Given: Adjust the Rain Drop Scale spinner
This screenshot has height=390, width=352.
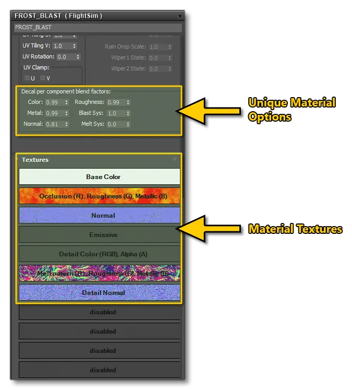Looking at the screenshot, I should point(169,47).
